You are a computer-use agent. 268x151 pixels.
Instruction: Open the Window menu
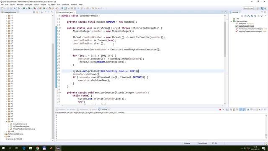click(74, 5)
